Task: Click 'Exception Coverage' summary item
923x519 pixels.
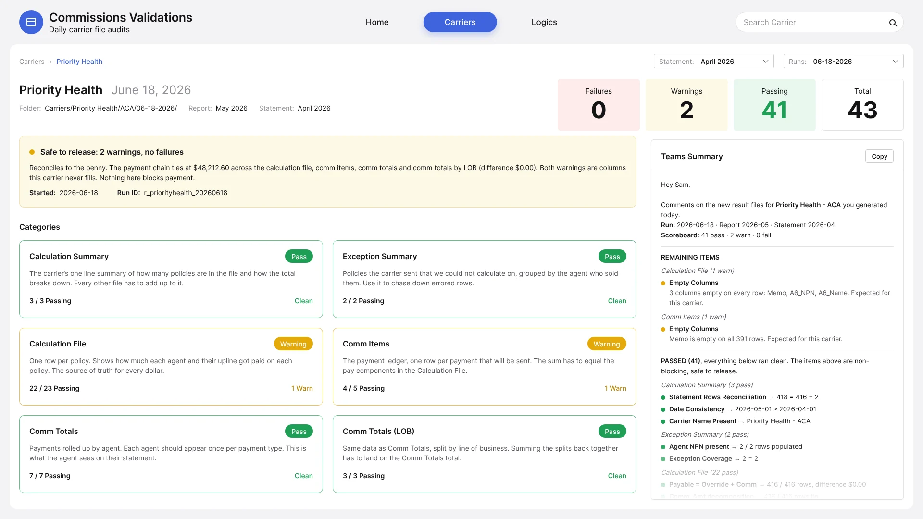Action: point(700,458)
